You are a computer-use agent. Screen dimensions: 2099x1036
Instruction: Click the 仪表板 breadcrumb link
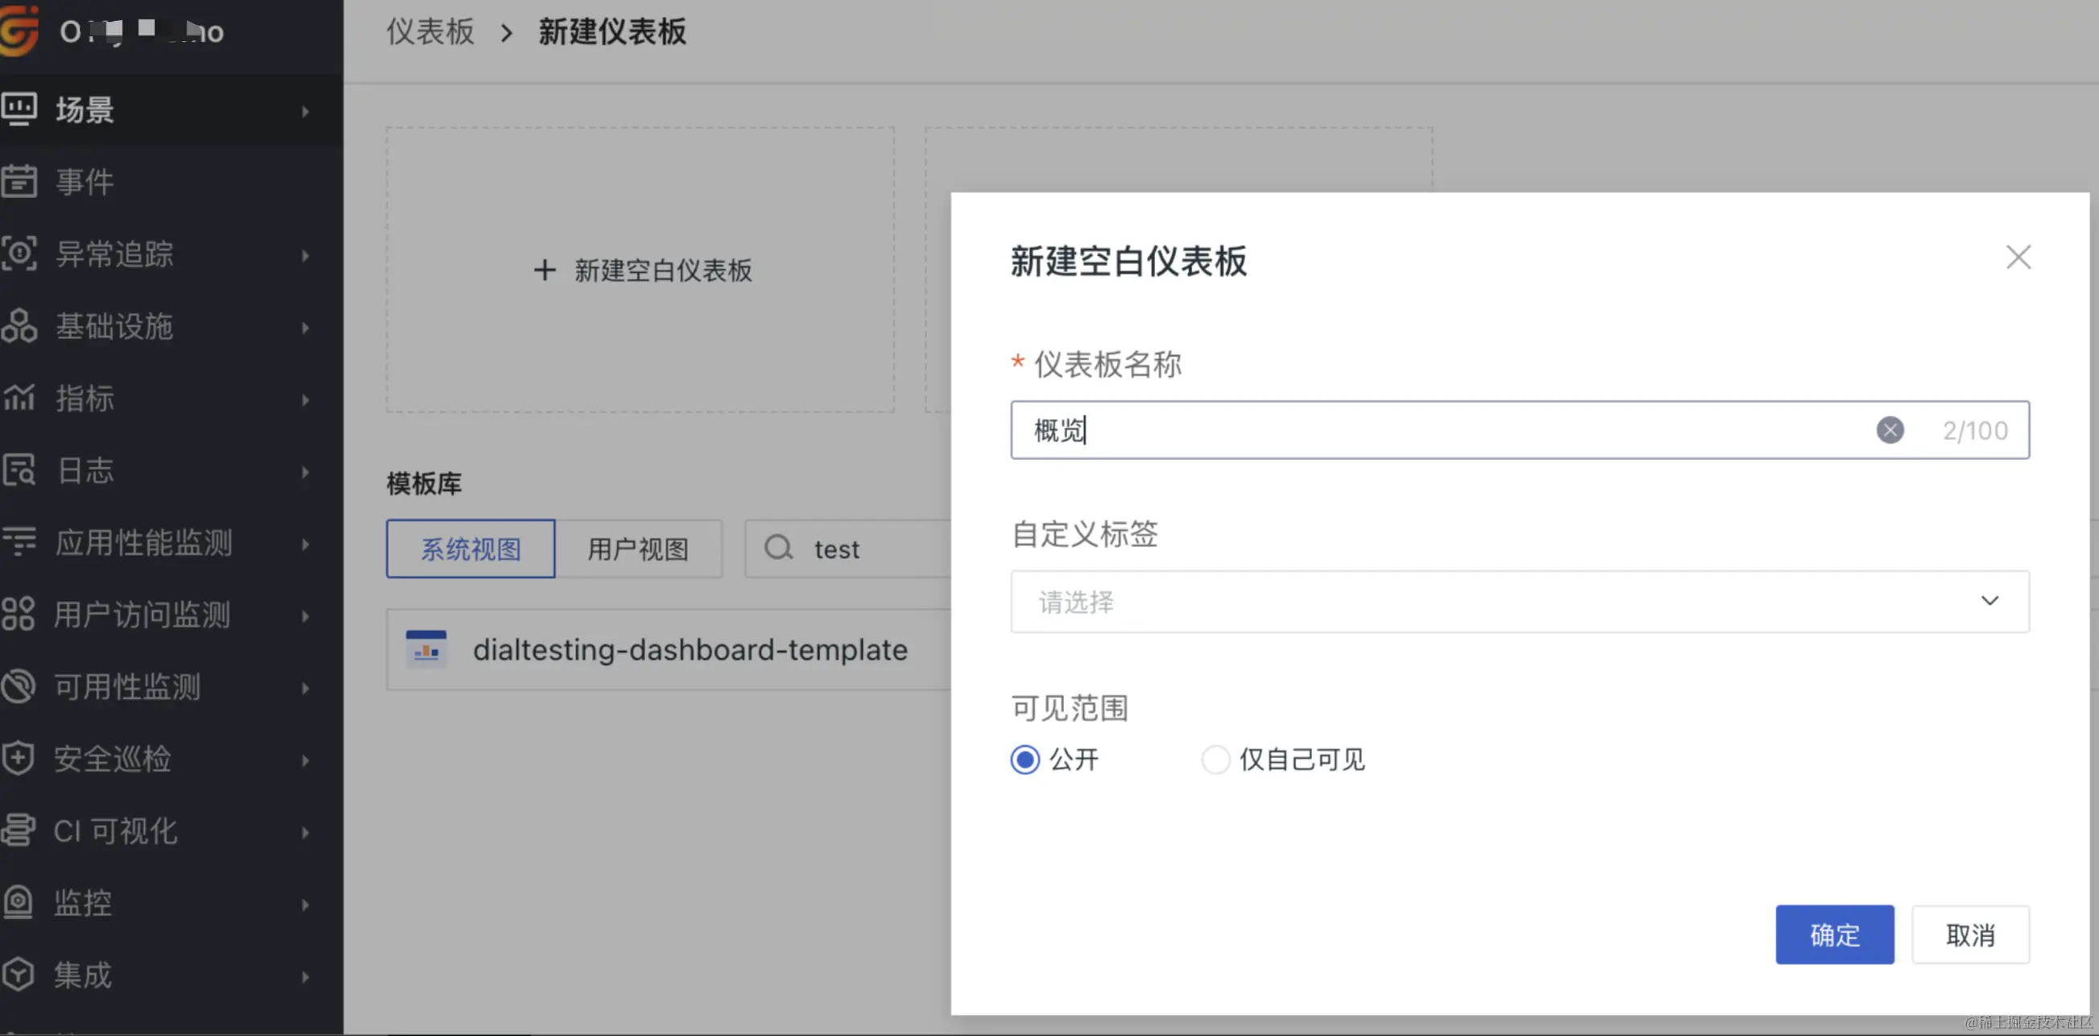click(429, 31)
